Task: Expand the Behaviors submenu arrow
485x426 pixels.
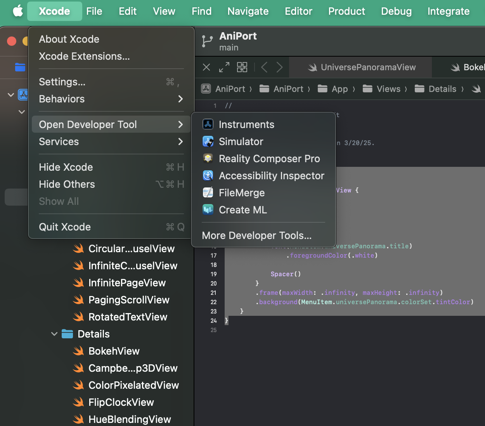Action: click(x=180, y=99)
